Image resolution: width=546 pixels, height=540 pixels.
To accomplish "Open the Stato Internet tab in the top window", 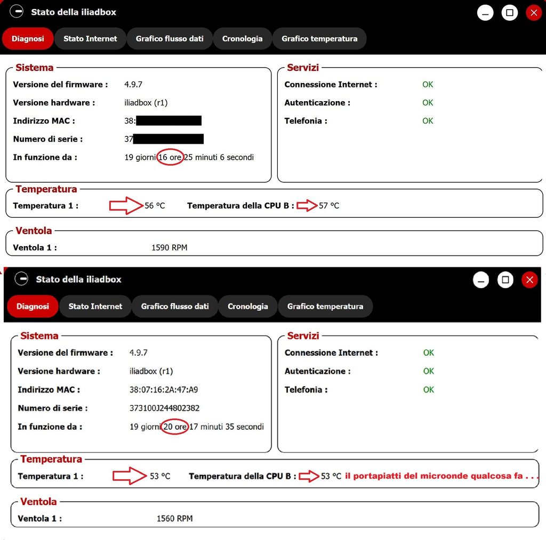I will [90, 39].
